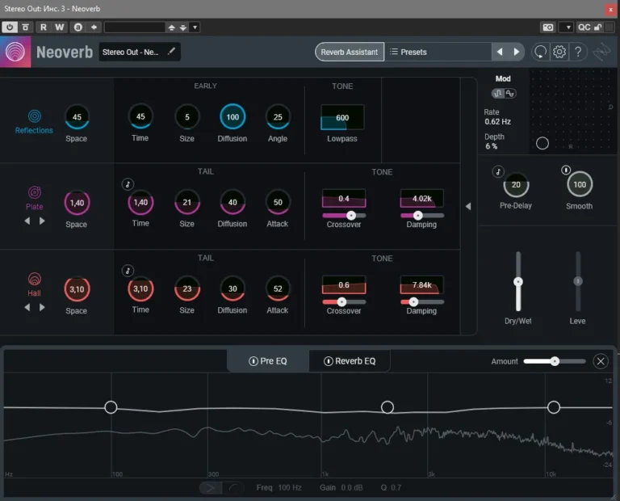
Task: Open settings gear icon
Action: pyautogui.click(x=559, y=52)
